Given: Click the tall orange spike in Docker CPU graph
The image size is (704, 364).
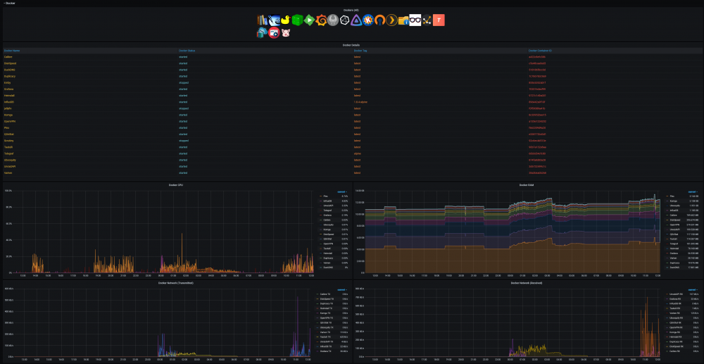Looking at the screenshot, I should (182, 251).
